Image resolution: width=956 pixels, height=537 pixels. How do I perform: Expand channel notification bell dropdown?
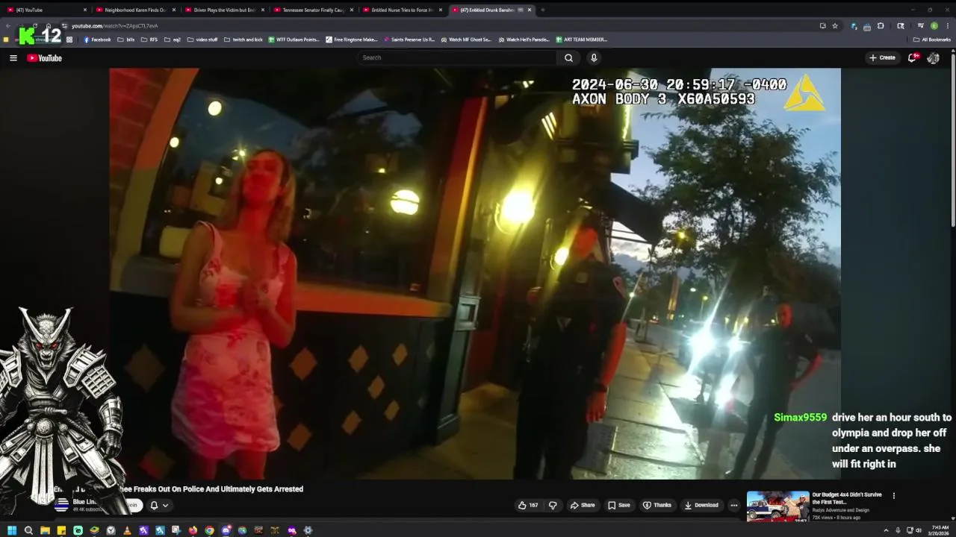click(x=159, y=505)
